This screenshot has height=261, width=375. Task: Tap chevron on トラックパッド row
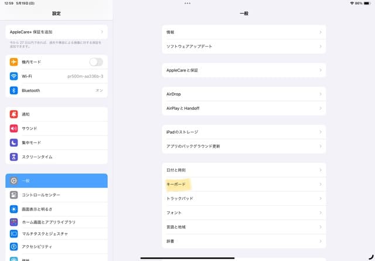pos(321,198)
